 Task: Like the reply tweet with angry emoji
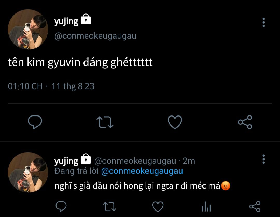click(158, 207)
